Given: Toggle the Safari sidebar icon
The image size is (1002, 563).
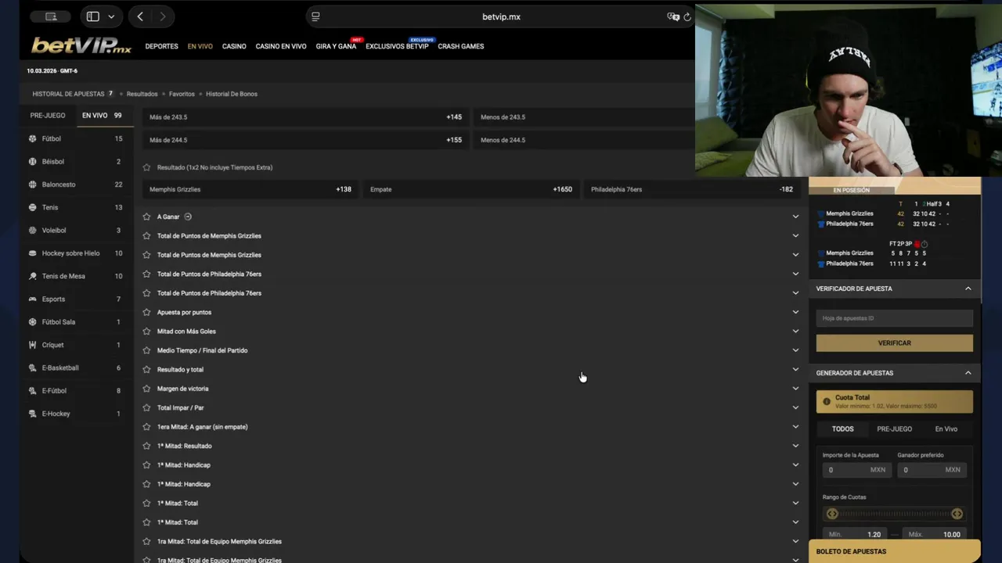Looking at the screenshot, I should coord(92,16).
